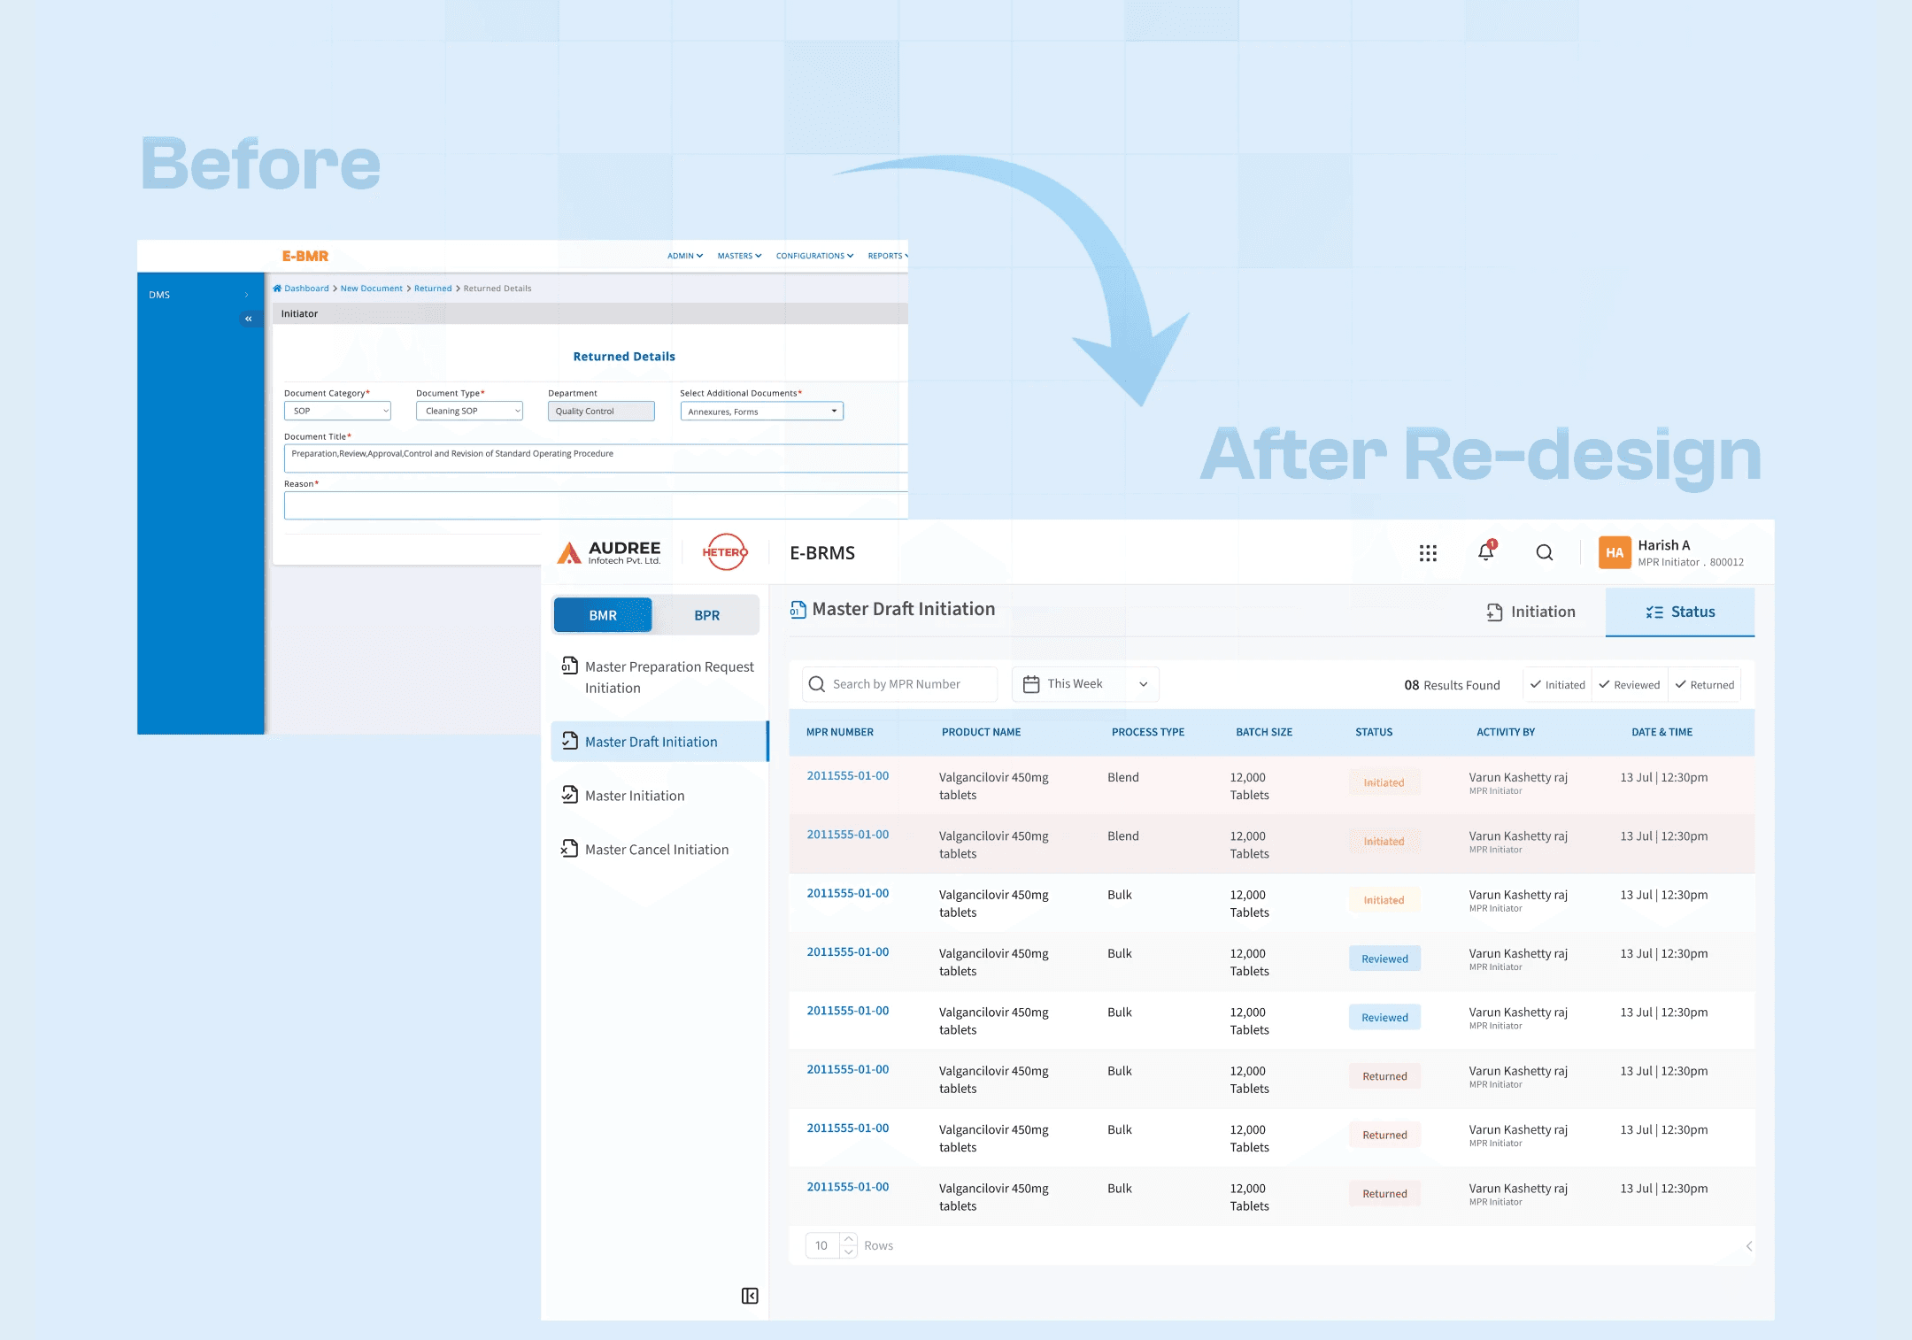This screenshot has width=1912, height=1340.
Task: Click the Dashboard home breadcrumb icon
Action: click(x=277, y=289)
